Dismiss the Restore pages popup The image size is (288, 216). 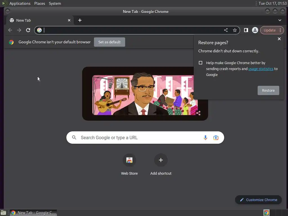coord(279,39)
